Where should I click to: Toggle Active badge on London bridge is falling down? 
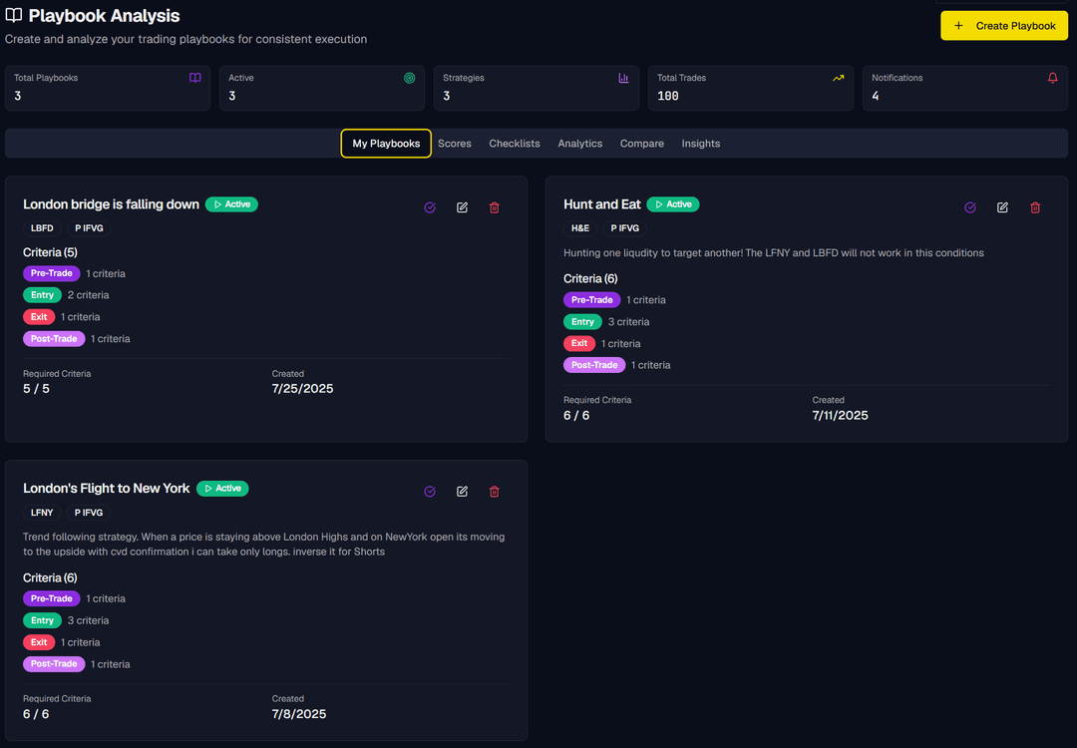tap(231, 204)
